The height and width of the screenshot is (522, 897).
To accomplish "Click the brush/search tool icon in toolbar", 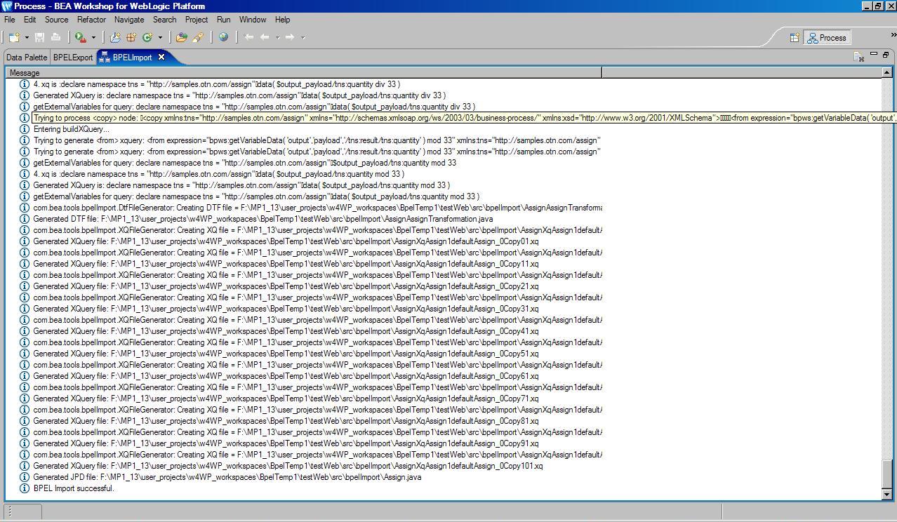I will point(198,37).
